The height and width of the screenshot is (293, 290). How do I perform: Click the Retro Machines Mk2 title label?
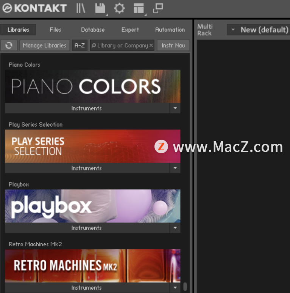click(x=36, y=244)
